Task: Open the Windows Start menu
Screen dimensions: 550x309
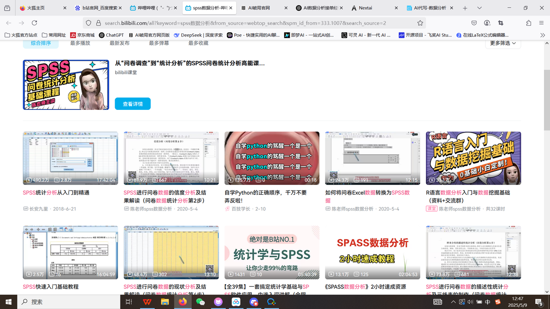Action: [9, 302]
